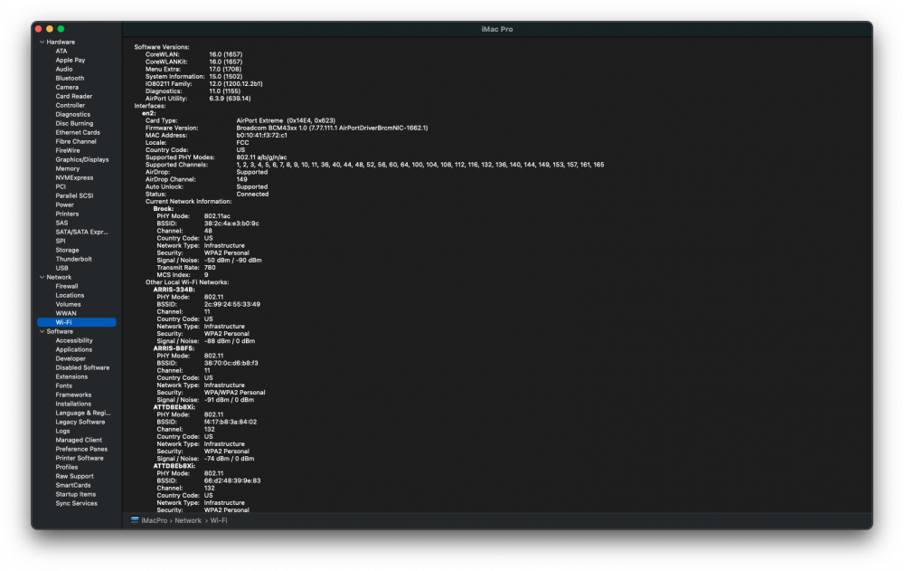Select Memory in the sidebar
This screenshot has height=571, width=904.
[x=68, y=168]
